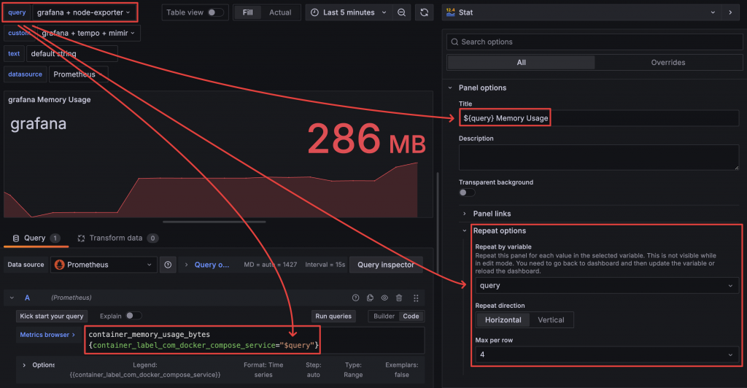
Task: Click the panel Title input field
Action: click(599, 118)
